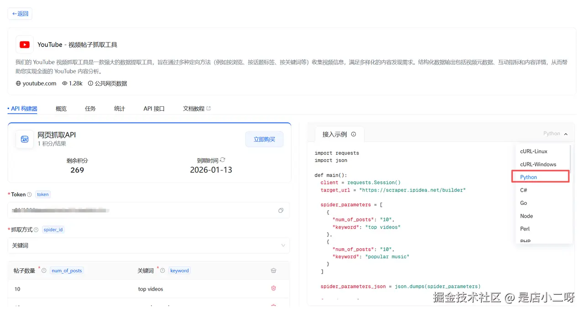
Task: Delete the top videos row
Action: [x=273, y=288]
